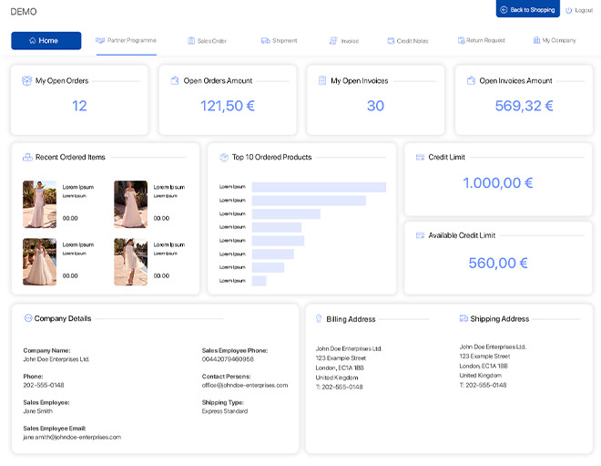Click the office@johndoe-enterprises.com email

(244, 385)
